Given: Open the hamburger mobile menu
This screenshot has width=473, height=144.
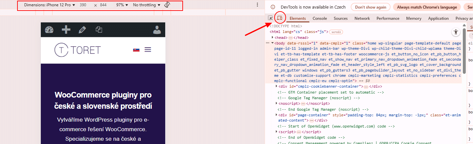Looking at the screenshot, I should 148,50.
